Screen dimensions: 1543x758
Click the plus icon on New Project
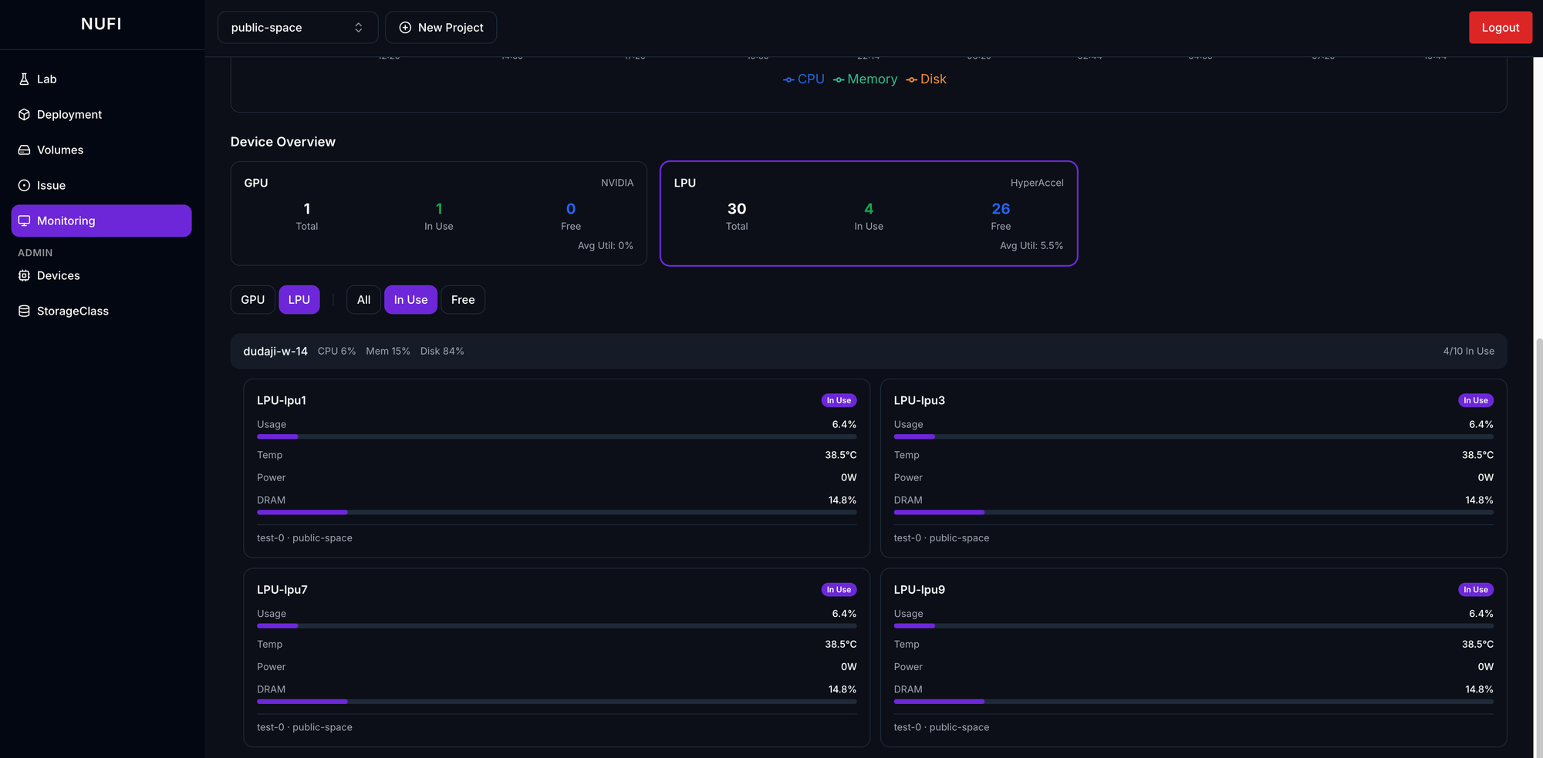405,28
